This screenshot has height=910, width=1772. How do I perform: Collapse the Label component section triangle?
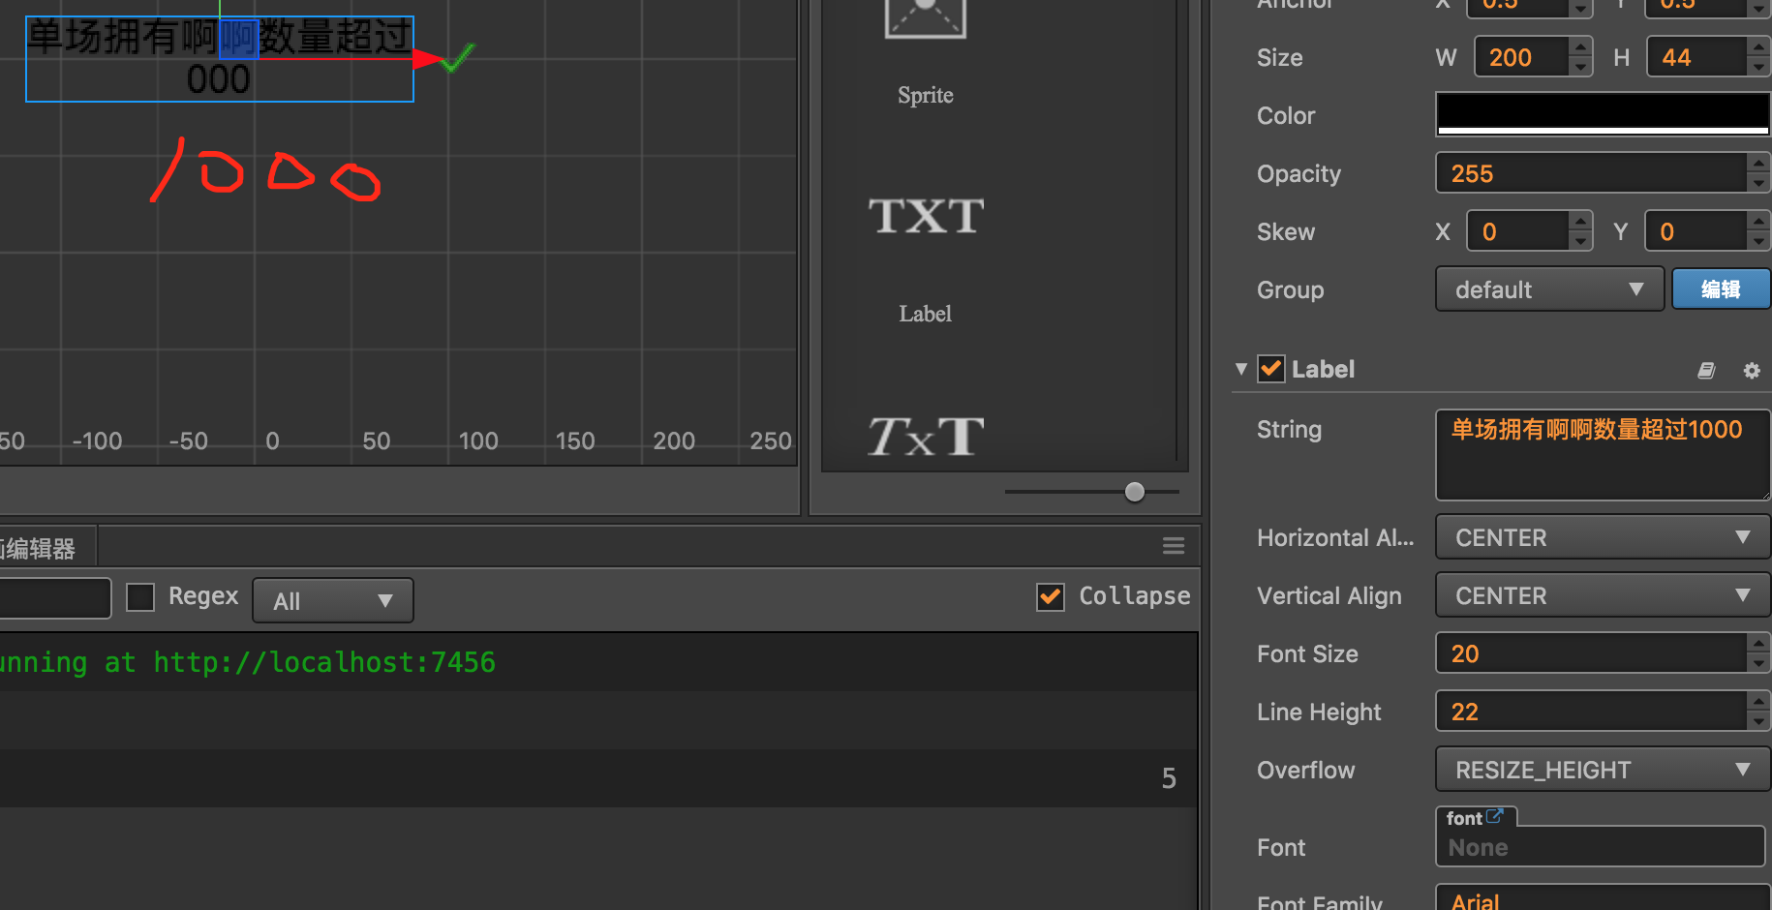point(1241,369)
